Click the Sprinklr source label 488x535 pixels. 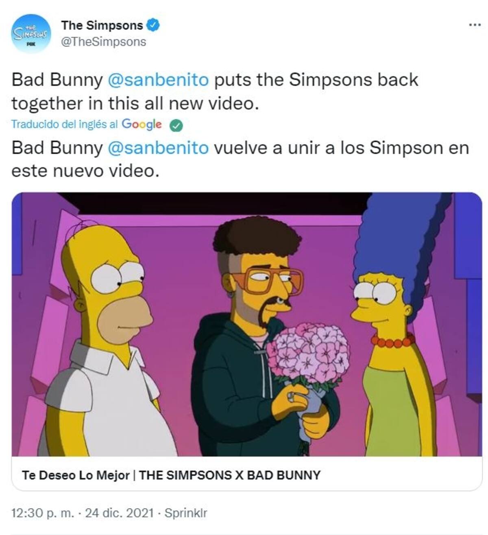click(x=185, y=513)
